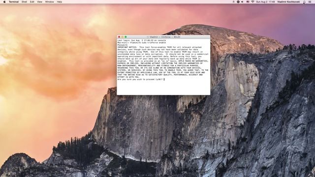
Task: Open the volume control icon
Action: pos(243,2)
